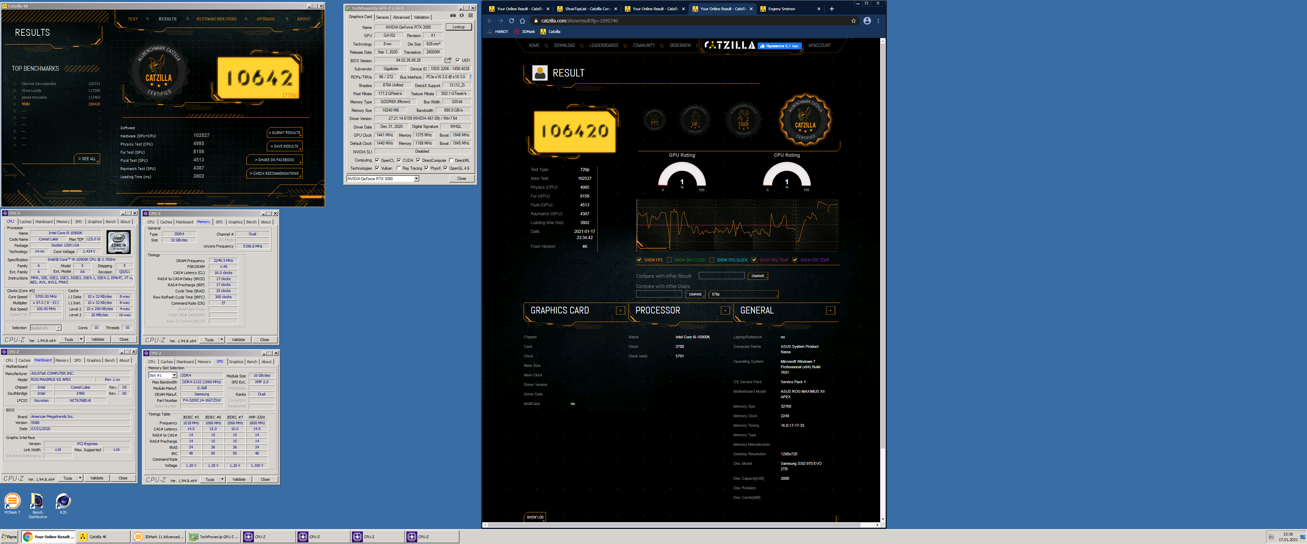Open the Socket #1 selection dropdown in CPU-Z
This screenshot has height=544, width=1307.
(46, 328)
